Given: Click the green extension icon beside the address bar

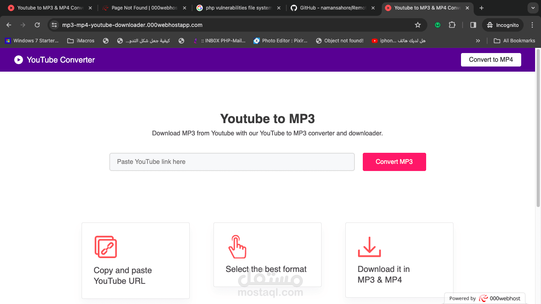Looking at the screenshot, I should (437, 25).
